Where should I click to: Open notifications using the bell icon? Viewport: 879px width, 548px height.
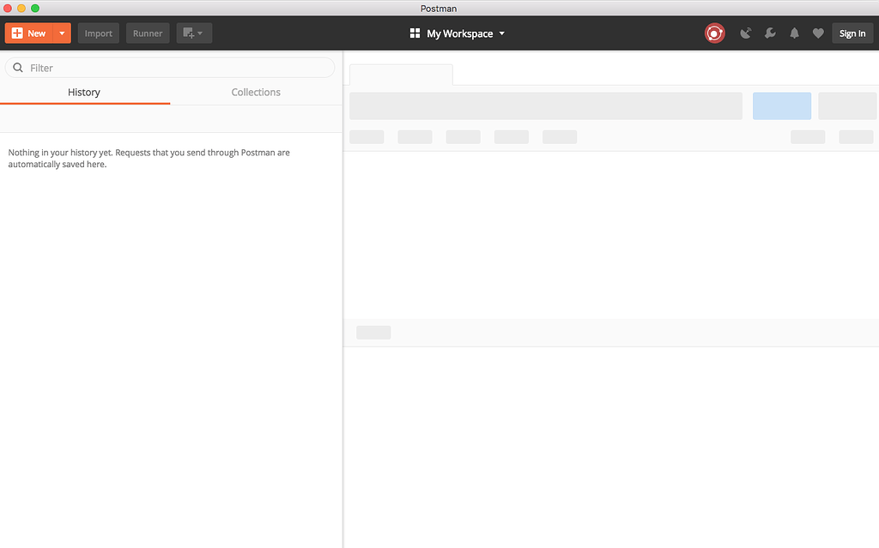pyautogui.click(x=794, y=33)
